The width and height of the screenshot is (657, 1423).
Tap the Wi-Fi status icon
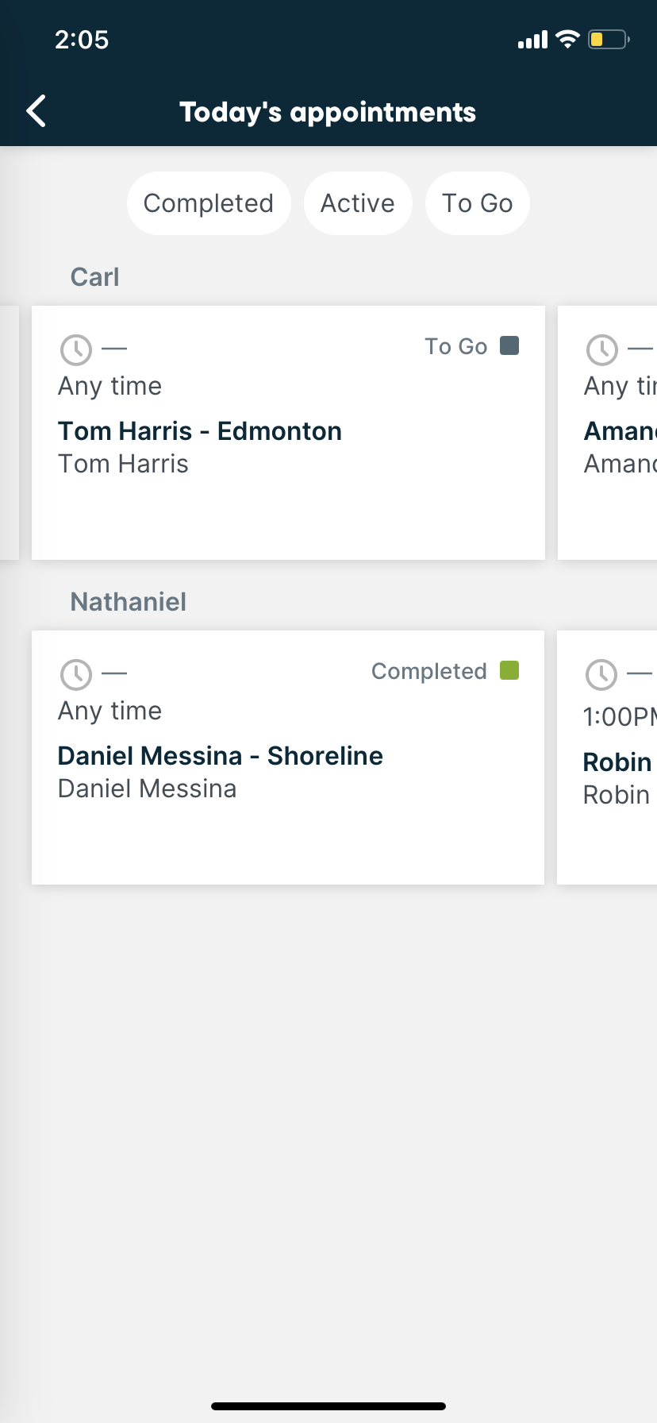click(x=568, y=39)
